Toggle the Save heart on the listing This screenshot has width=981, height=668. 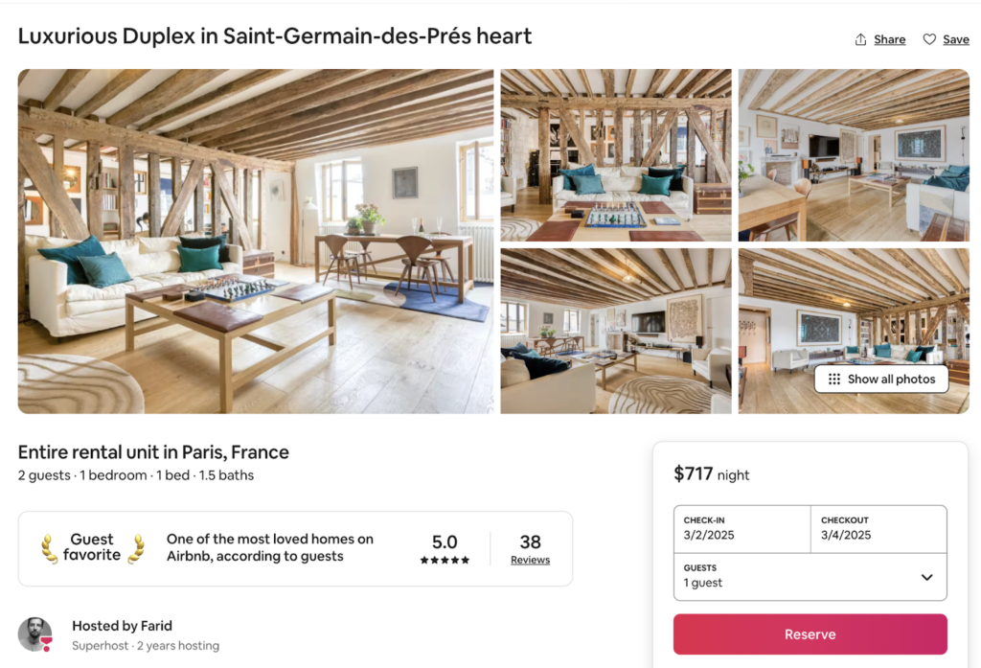coord(928,39)
